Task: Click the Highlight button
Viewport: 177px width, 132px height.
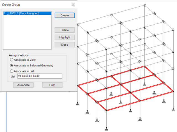Action: [65, 37]
